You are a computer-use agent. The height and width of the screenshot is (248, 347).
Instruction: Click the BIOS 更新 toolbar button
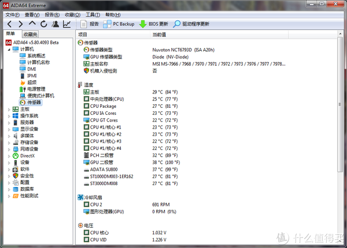point(154,24)
